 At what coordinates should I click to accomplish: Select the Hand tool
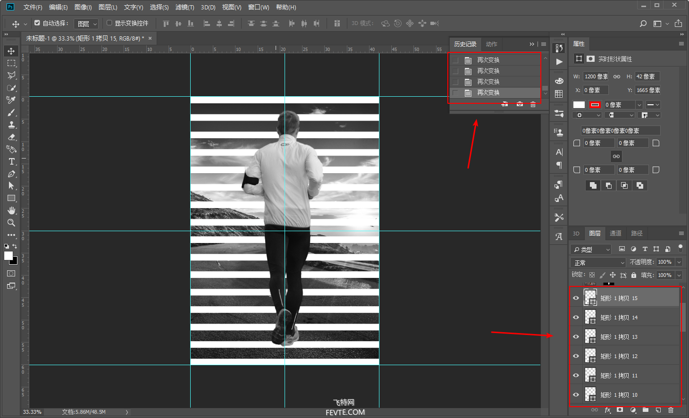[11, 210]
